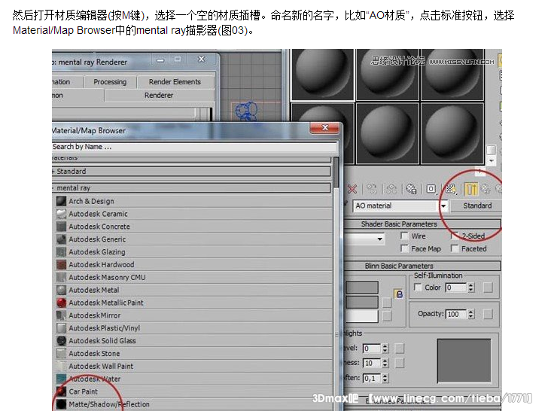Click the Specular Level map button

[x=400, y=349]
